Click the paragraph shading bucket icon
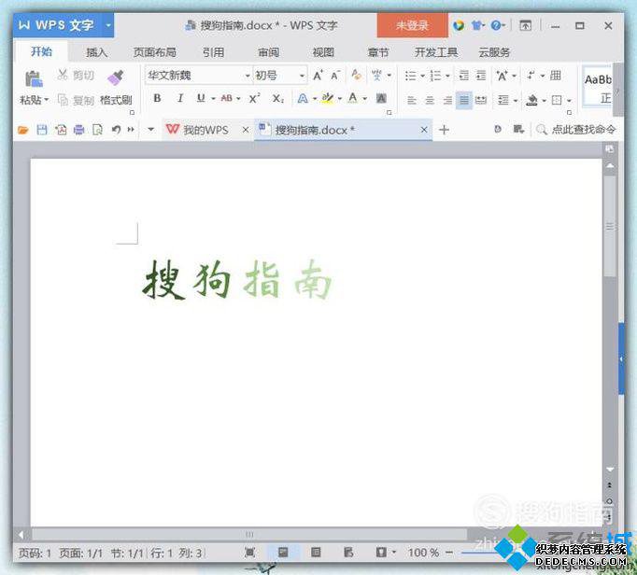The height and width of the screenshot is (575, 637). (x=531, y=100)
